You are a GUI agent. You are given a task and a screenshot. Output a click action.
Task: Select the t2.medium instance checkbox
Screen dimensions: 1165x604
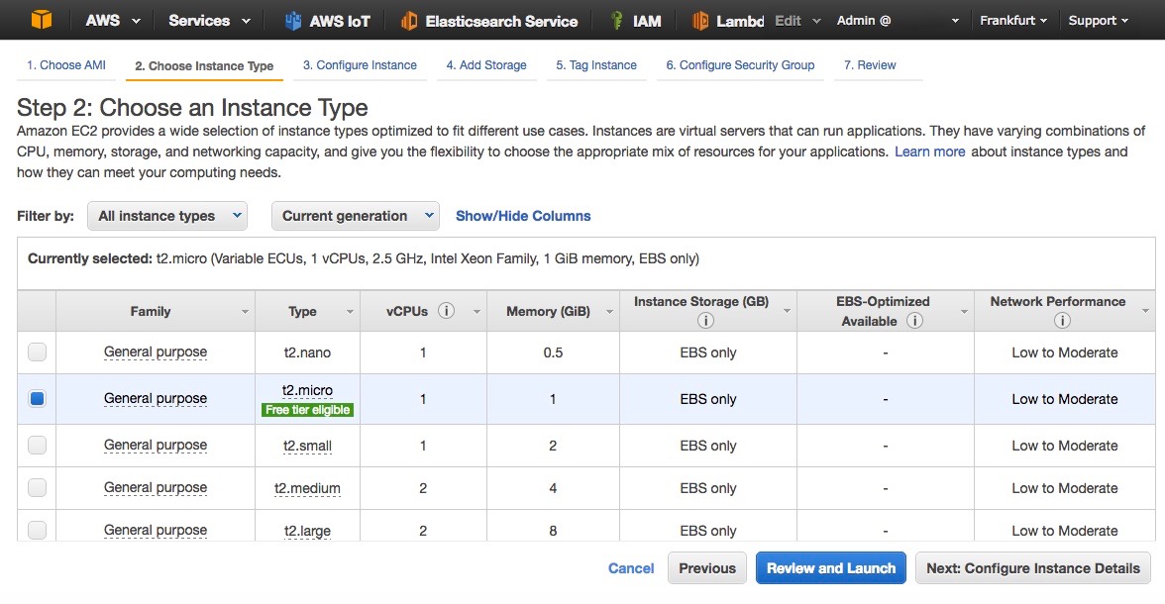click(x=37, y=488)
